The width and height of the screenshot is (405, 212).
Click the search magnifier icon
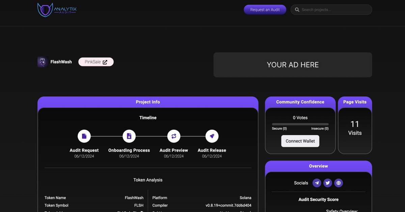tap(297, 10)
